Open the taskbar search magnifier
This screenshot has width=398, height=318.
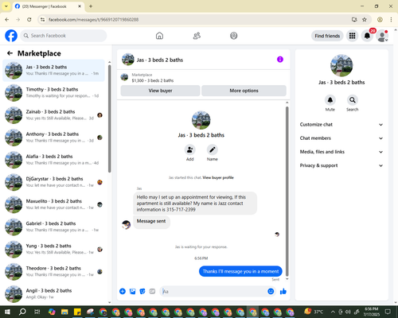(x=22, y=312)
